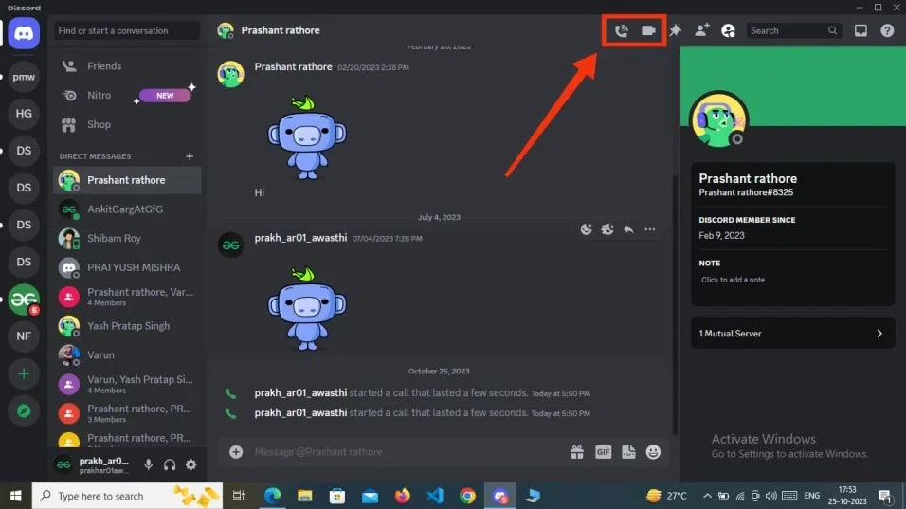Open User Settings gear
The height and width of the screenshot is (509, 906).
coord(190,464)
